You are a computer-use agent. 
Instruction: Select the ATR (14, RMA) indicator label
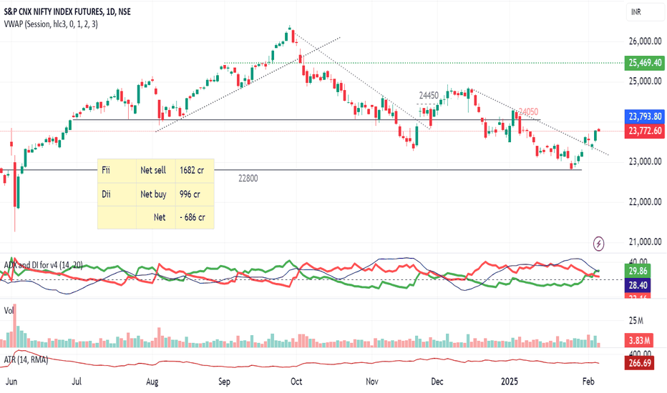coord(26,360)
